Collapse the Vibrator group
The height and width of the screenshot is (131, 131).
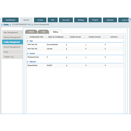click(x=28, y=62)
